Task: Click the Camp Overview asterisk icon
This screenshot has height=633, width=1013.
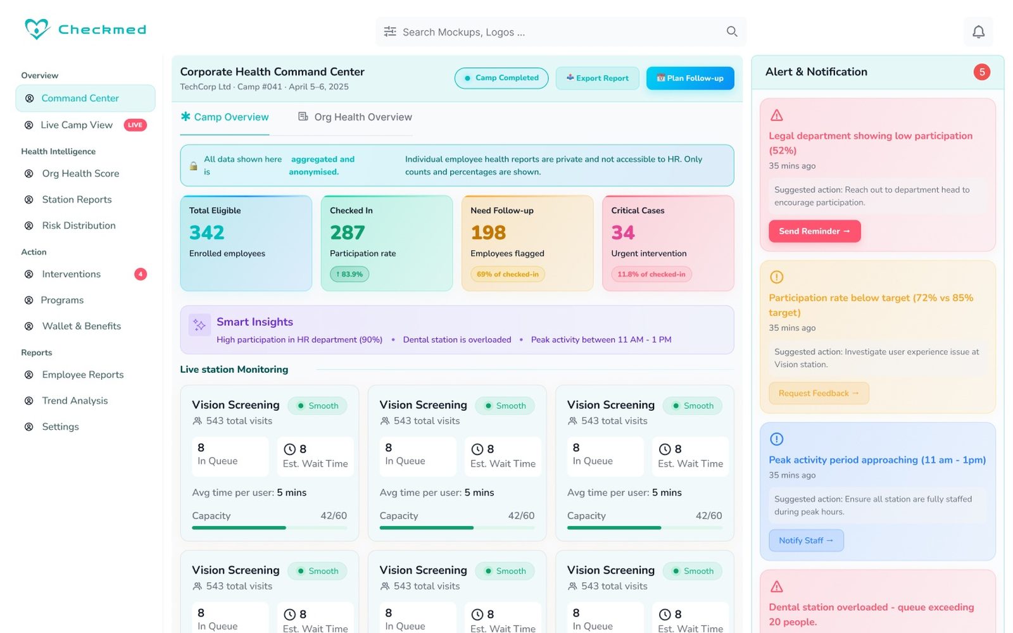Action: pyautogui.click(x=186, y=116)
